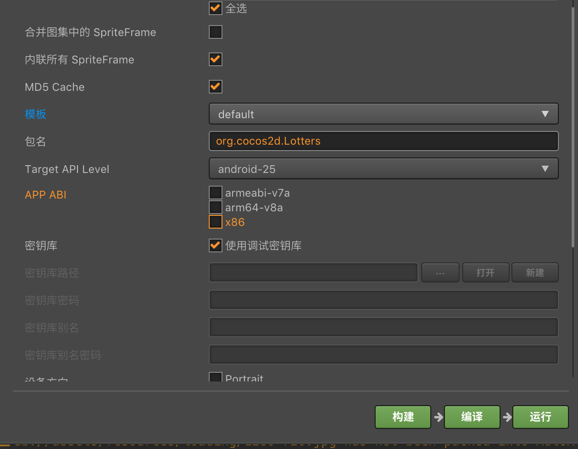This screenshot has width=578, height=449.
Task: Click the 运行 run button
Action: coord(541,417)
